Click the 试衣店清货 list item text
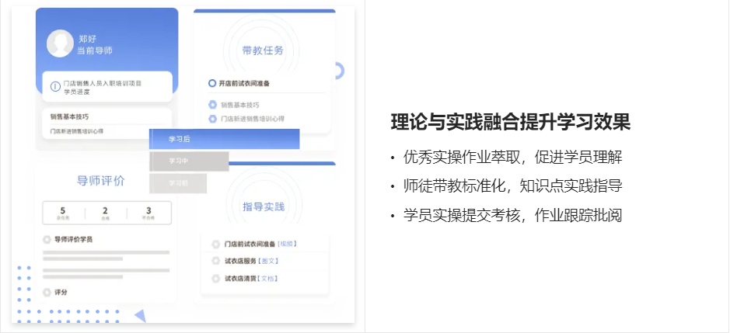This screenshot has width=730, height=333. coord(240,279)
